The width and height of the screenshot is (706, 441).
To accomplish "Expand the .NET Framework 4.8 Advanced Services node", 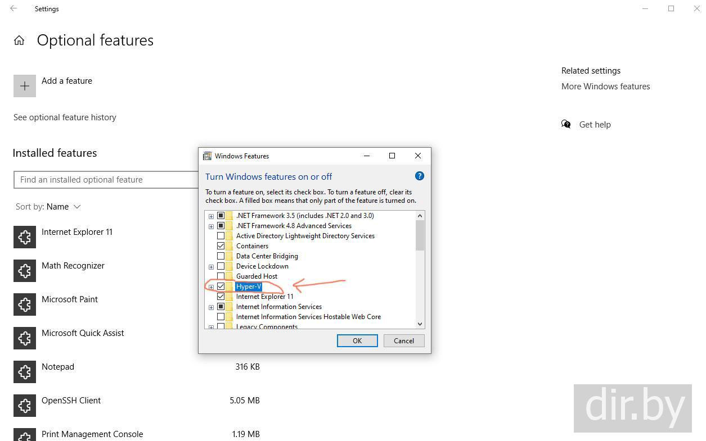I will click(x=211, y=226).
